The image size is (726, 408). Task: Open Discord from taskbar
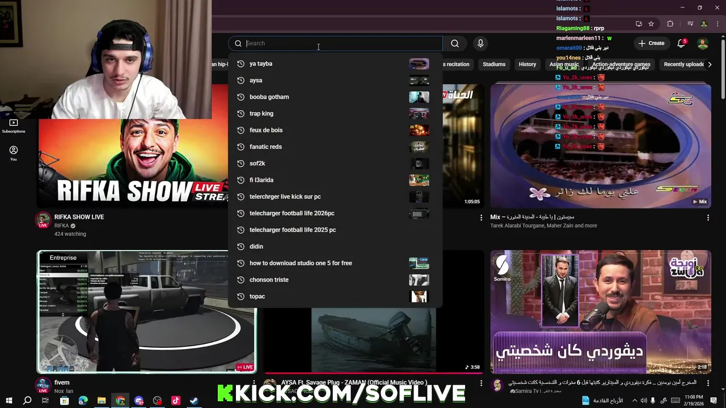139,401
